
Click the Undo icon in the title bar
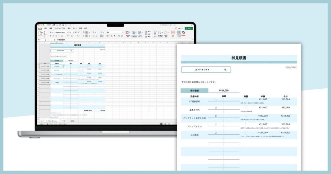[x=66, y=25]
